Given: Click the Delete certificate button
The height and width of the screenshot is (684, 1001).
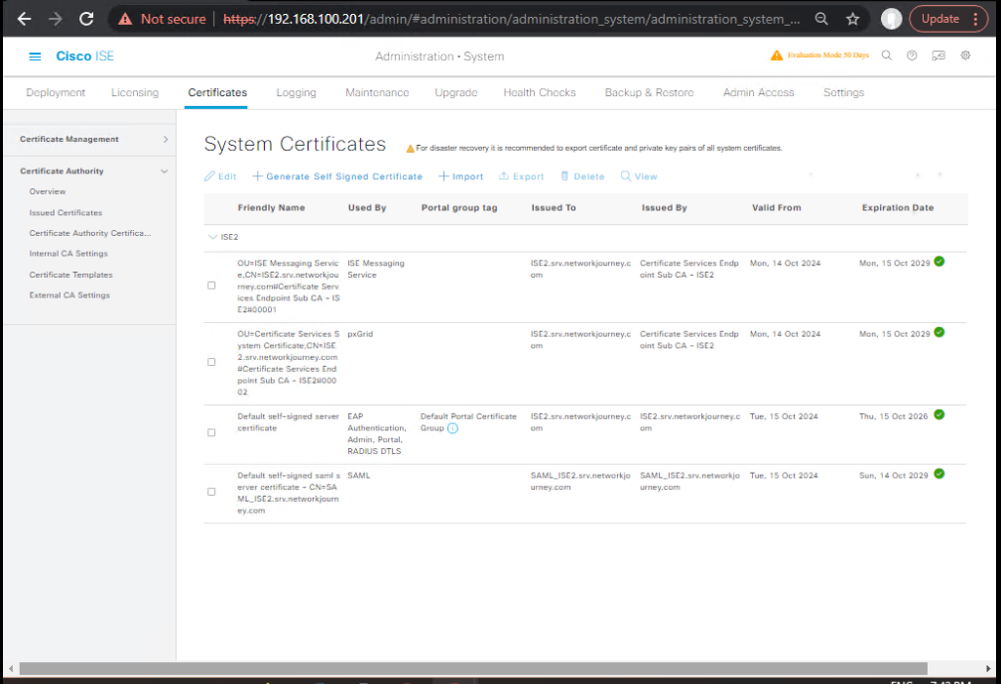Looking at the screenshot, I should 582,176.
